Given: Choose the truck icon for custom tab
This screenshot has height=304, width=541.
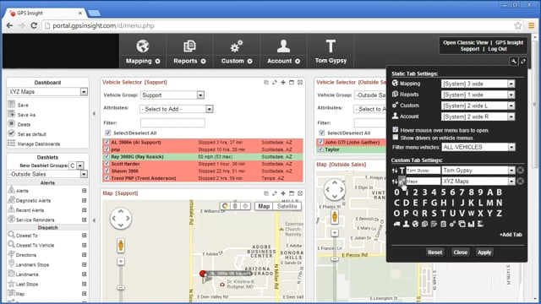Looking at the screenshot, I should (x=396, y=224).
